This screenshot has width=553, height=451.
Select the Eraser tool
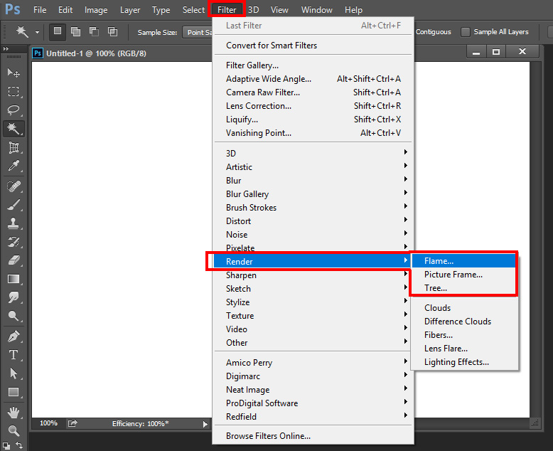pos(14,260)
